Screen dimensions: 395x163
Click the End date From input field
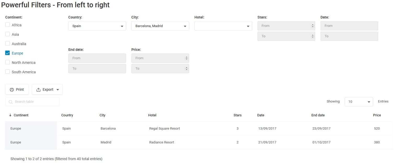[x=97, y=58]
